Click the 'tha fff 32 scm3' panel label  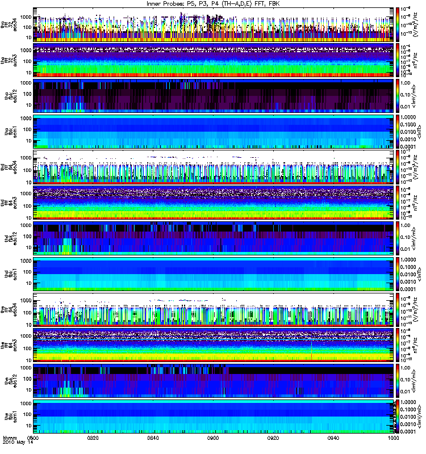click(x=9, y=60)
